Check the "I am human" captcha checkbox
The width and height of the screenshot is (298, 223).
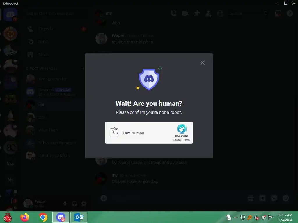pyautogui.click(x=114, y=132)
